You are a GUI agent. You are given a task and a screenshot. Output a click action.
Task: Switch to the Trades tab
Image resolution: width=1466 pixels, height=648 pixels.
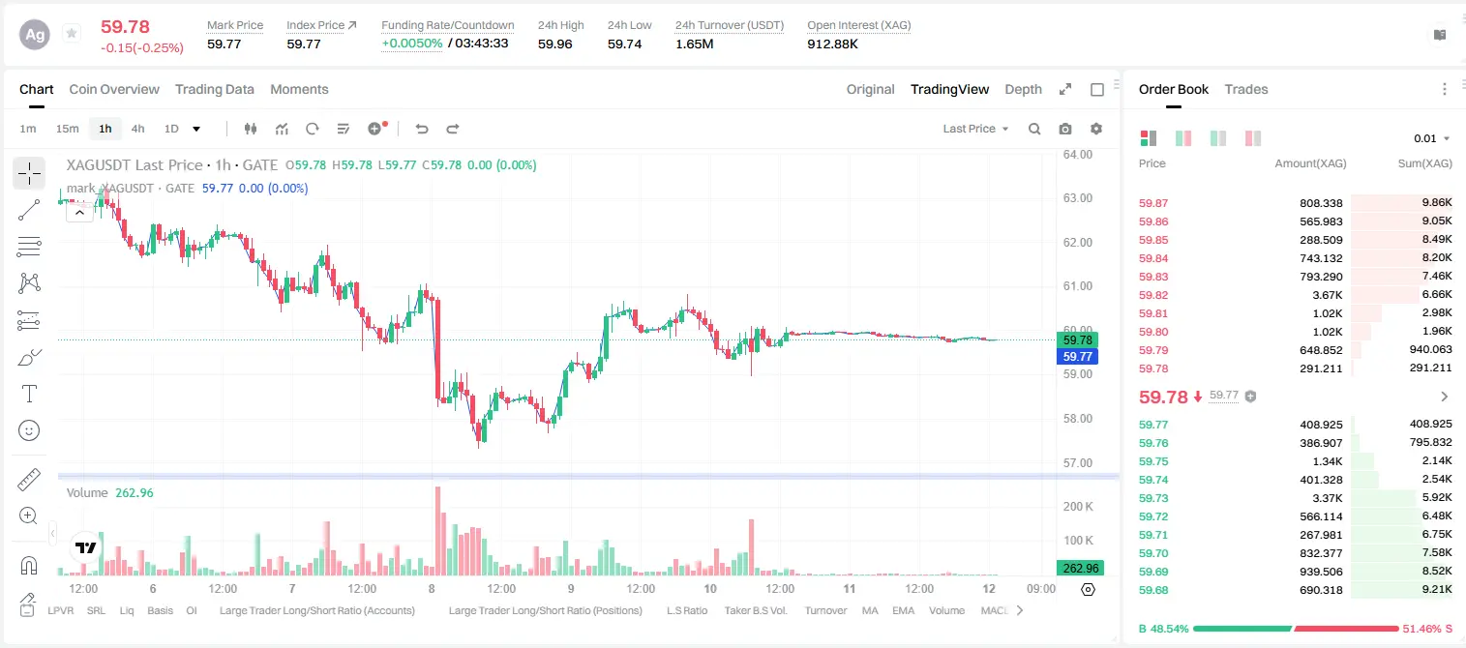(x=1246, y=89)
